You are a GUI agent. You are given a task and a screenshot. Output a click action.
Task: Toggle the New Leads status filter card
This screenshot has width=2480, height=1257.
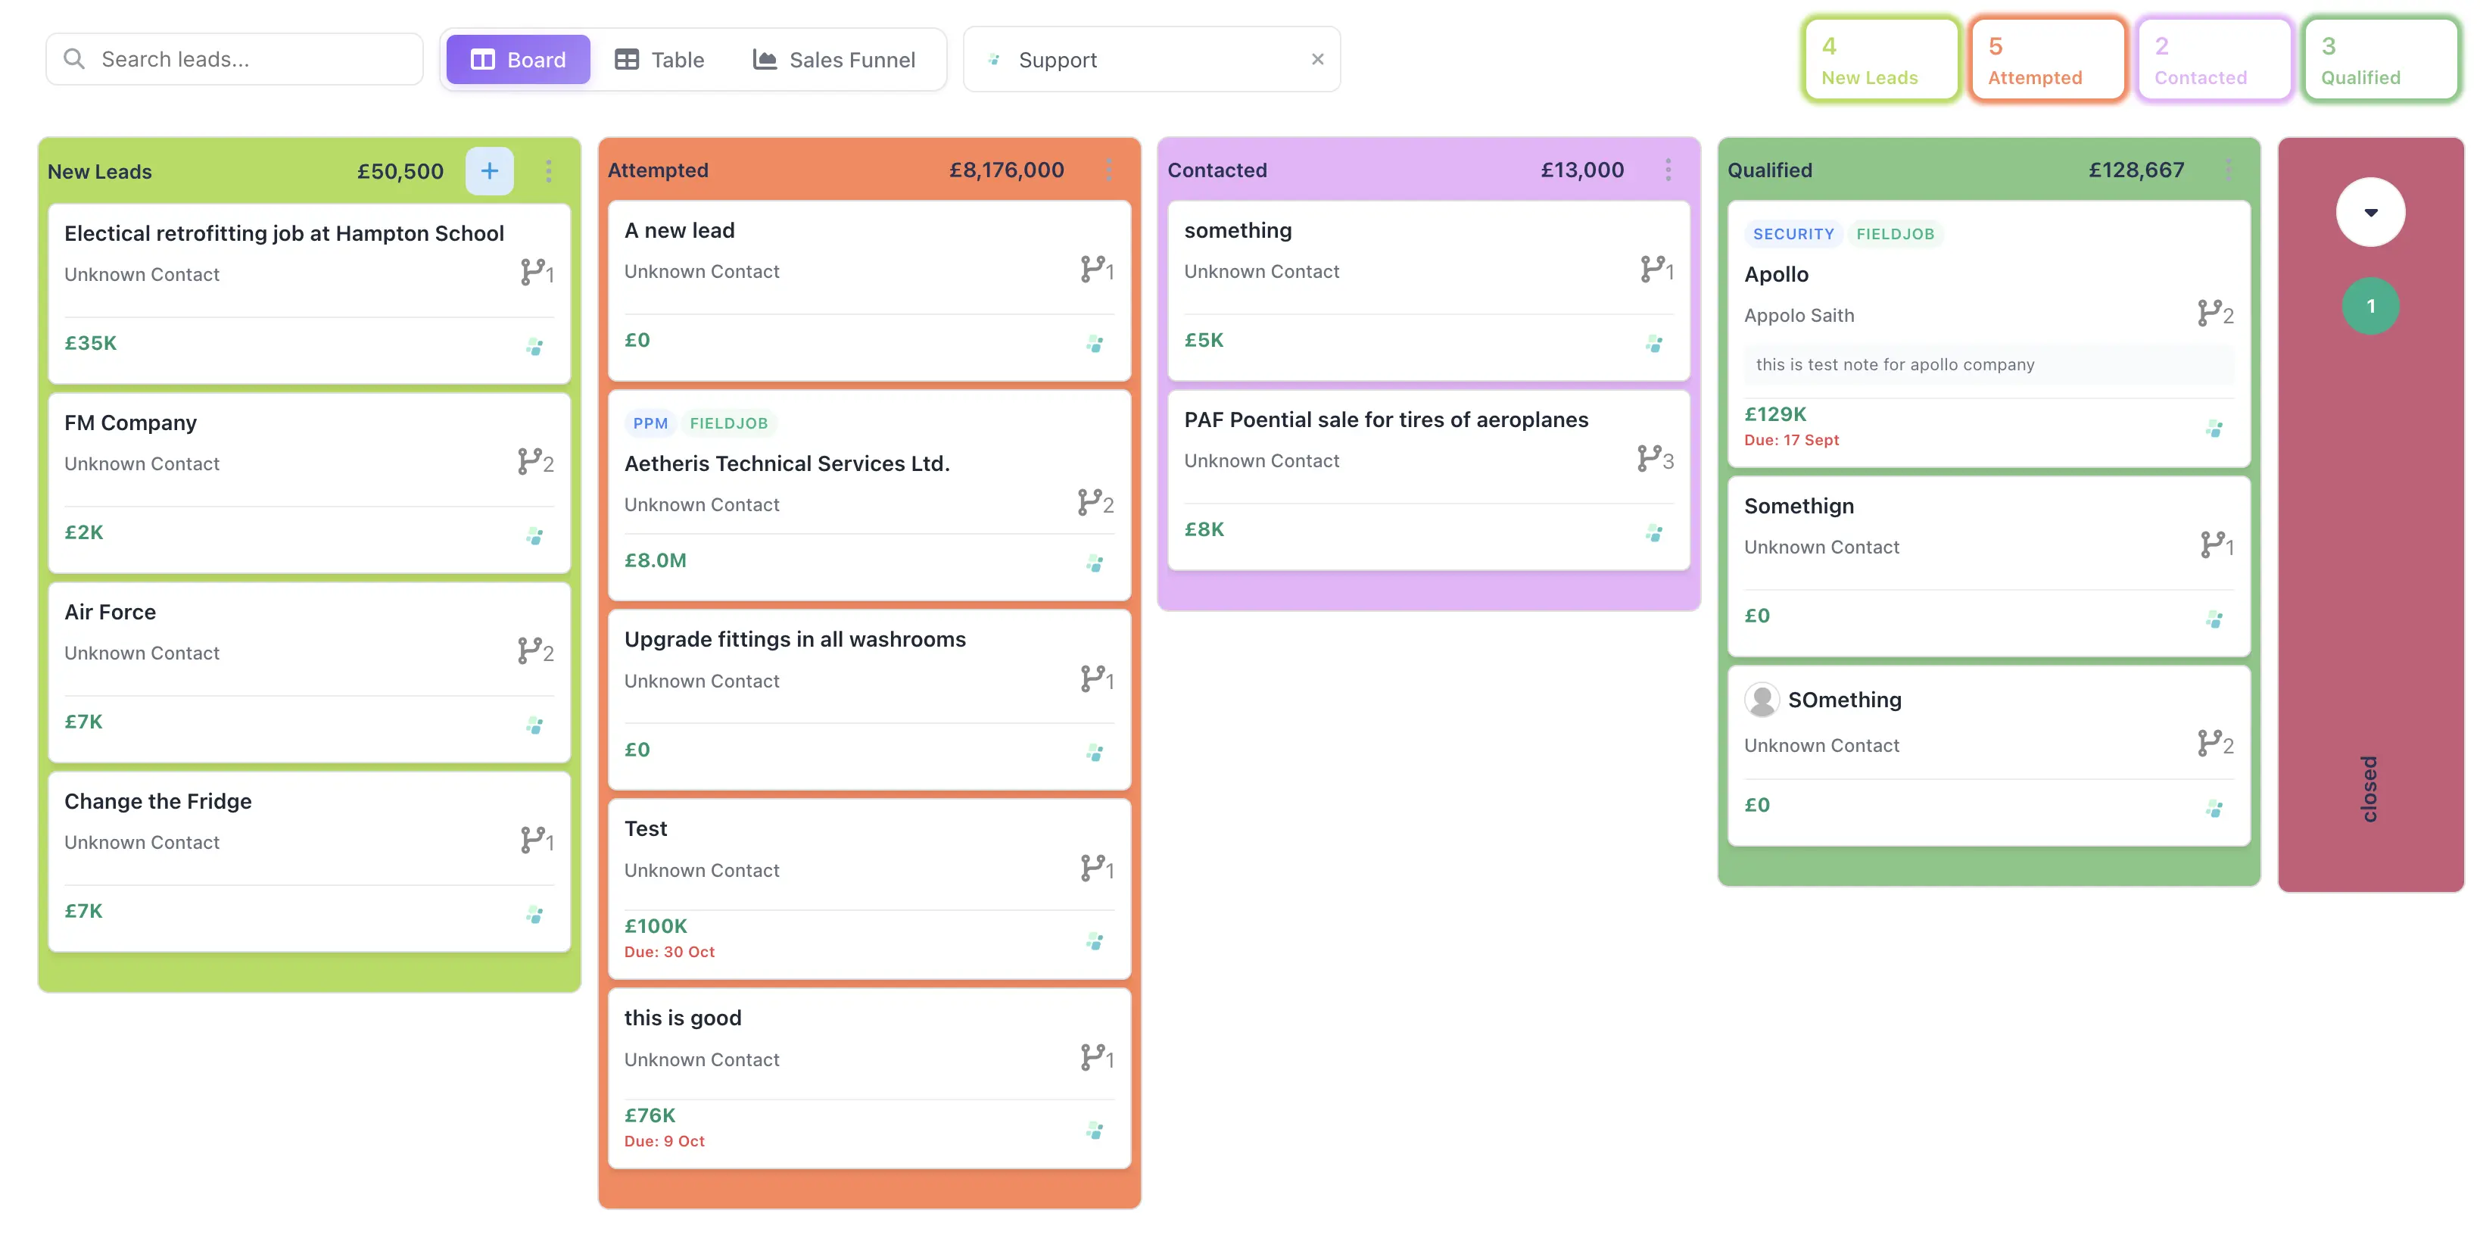(x=1881, y=60)
